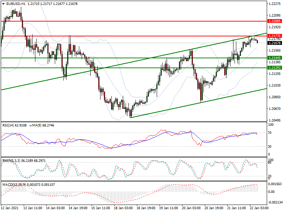Select the 0.001563 MACD scale value
Screen dimensions: 283x212
(x=275, y=184)
